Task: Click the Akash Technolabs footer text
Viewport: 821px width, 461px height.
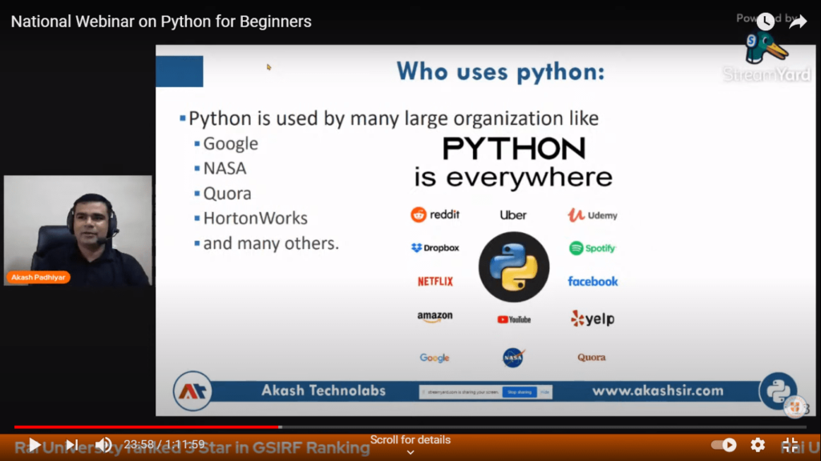Action: [324, 391]
